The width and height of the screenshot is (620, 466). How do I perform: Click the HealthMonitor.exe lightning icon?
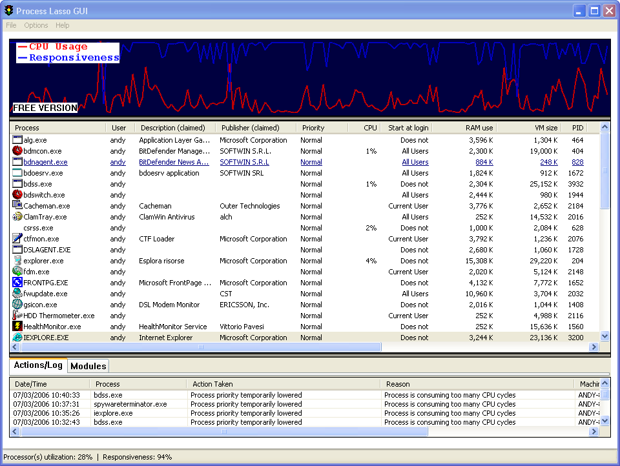point(17,327)
